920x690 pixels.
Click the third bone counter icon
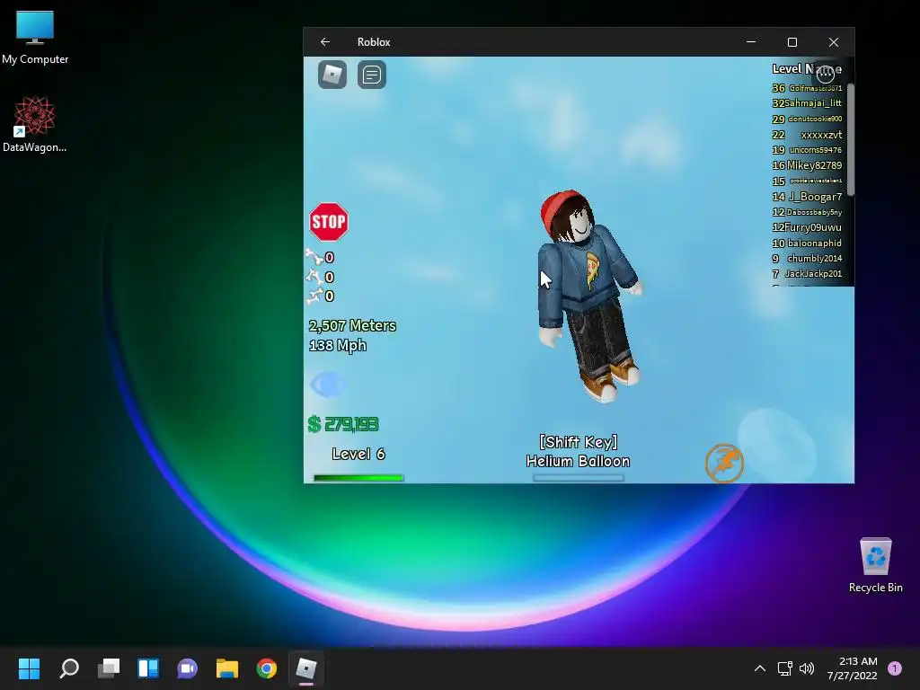(x=314, y=295)
